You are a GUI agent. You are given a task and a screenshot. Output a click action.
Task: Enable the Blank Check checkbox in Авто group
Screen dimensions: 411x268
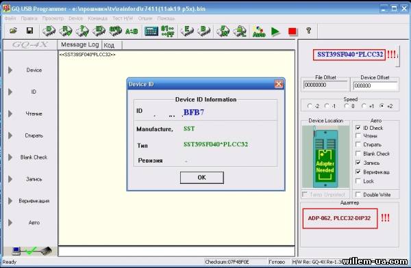pyautogui.click(x=358, y=153)
